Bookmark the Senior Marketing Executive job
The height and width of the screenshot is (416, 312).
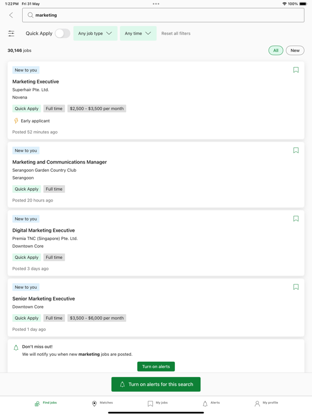(x=296, y=287)
